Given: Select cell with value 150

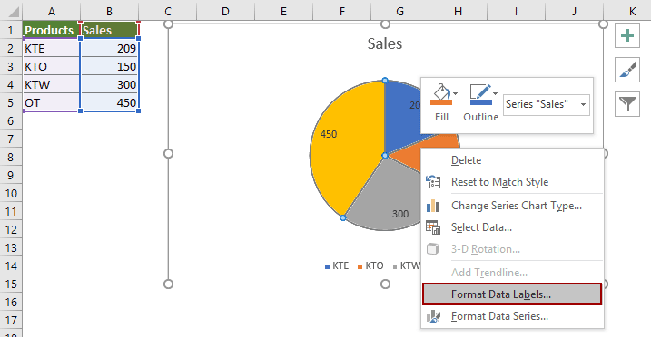Looking at the screenshot, I should tap(109, 67).
